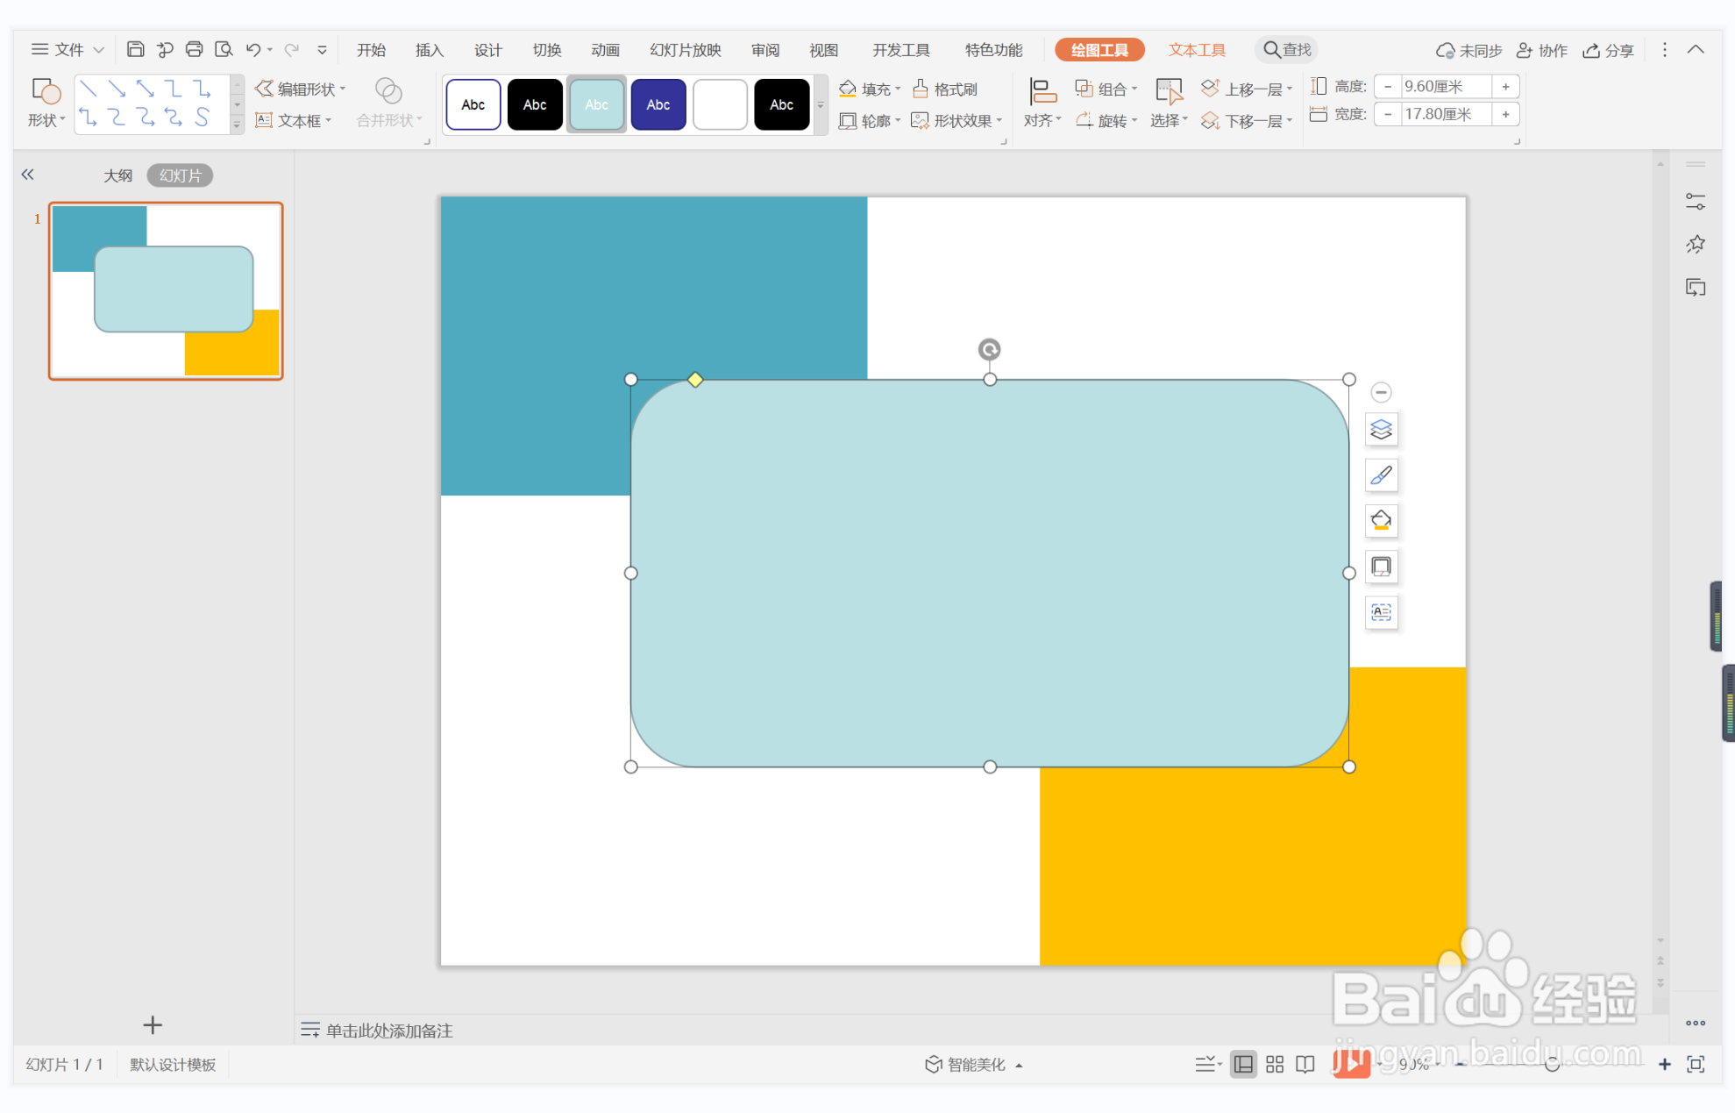Switch to slide sorter grid view

click(x=1275, y=1064)
